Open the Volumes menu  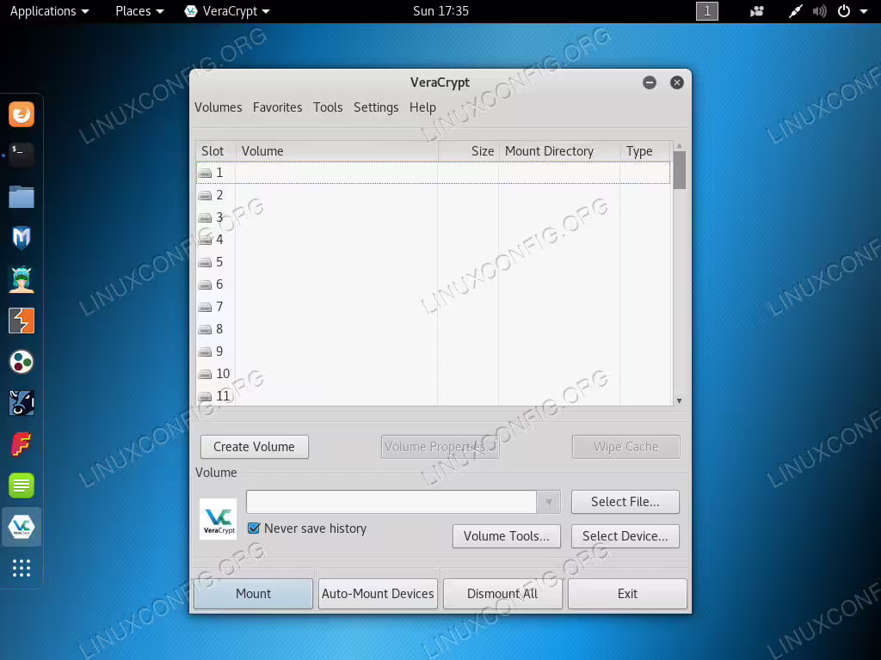click(218, 107)
